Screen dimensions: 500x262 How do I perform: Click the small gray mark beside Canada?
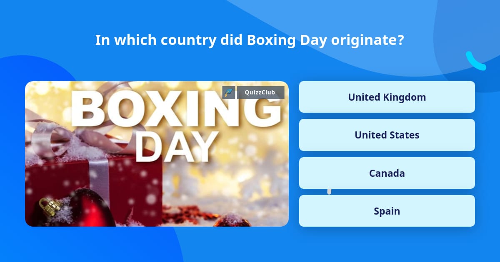tap(329, 191)
